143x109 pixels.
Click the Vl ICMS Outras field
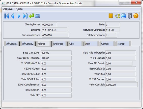coord(56,69)
